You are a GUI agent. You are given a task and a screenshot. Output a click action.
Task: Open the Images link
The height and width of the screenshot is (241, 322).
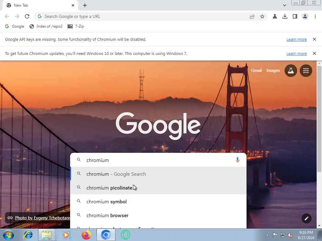pyautogui.click(x=273, y=71)
